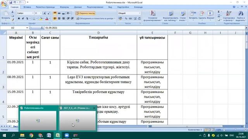
Task: Click Вставить cells button
Action: click(x=193, y=16)
